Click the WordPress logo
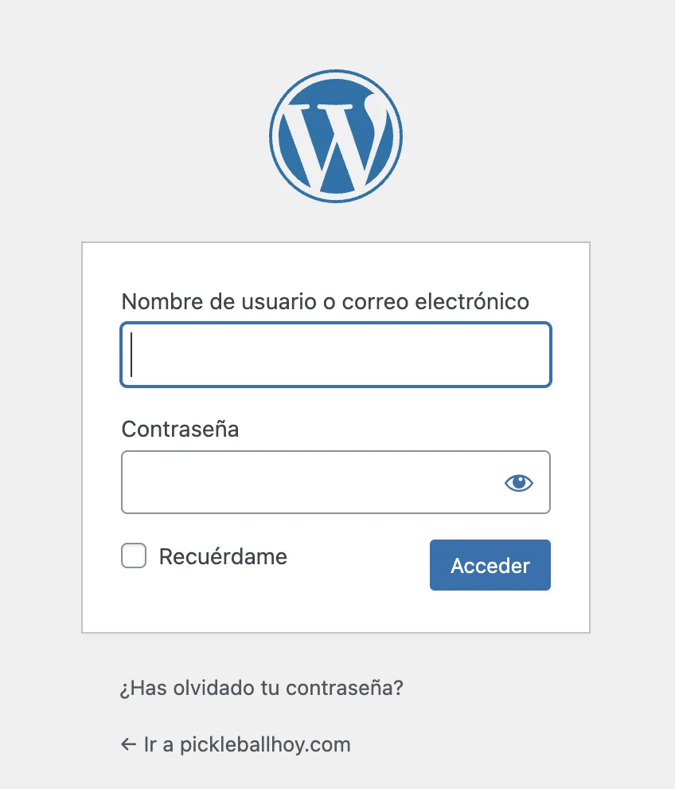 pyautogui.click(x=336, y=135)
